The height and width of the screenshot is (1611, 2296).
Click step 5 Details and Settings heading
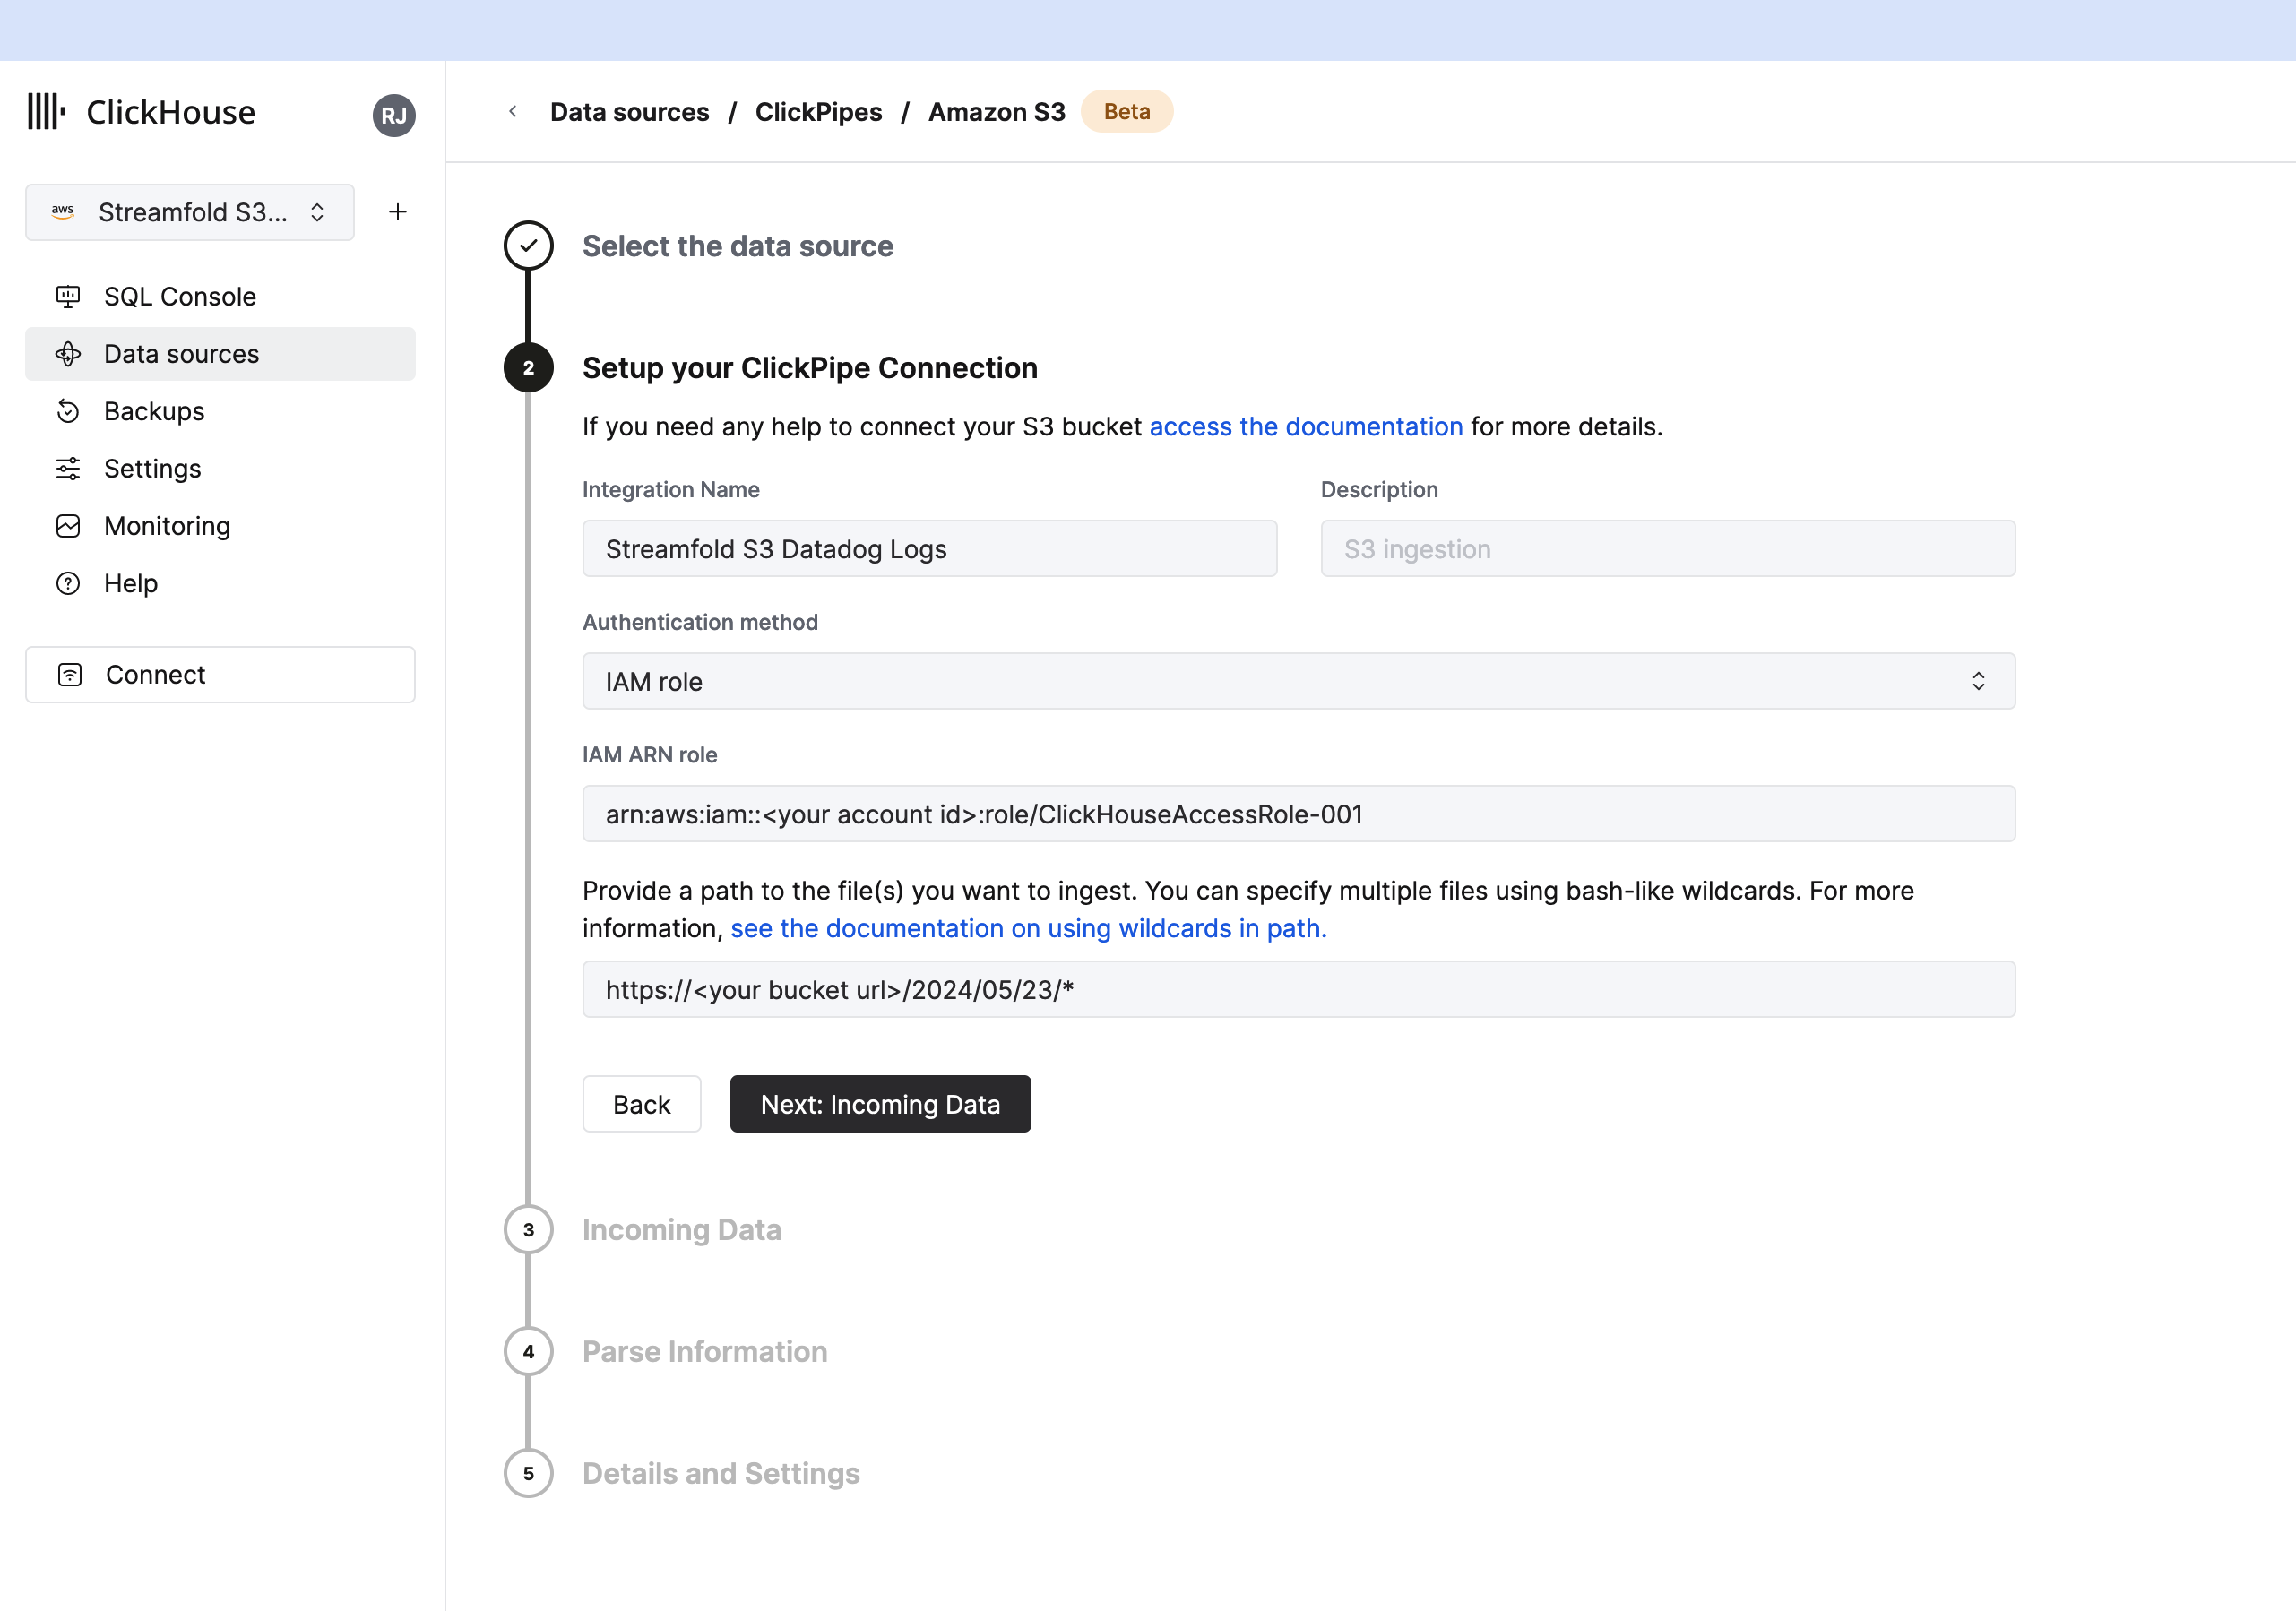[x=721, y=1474]
